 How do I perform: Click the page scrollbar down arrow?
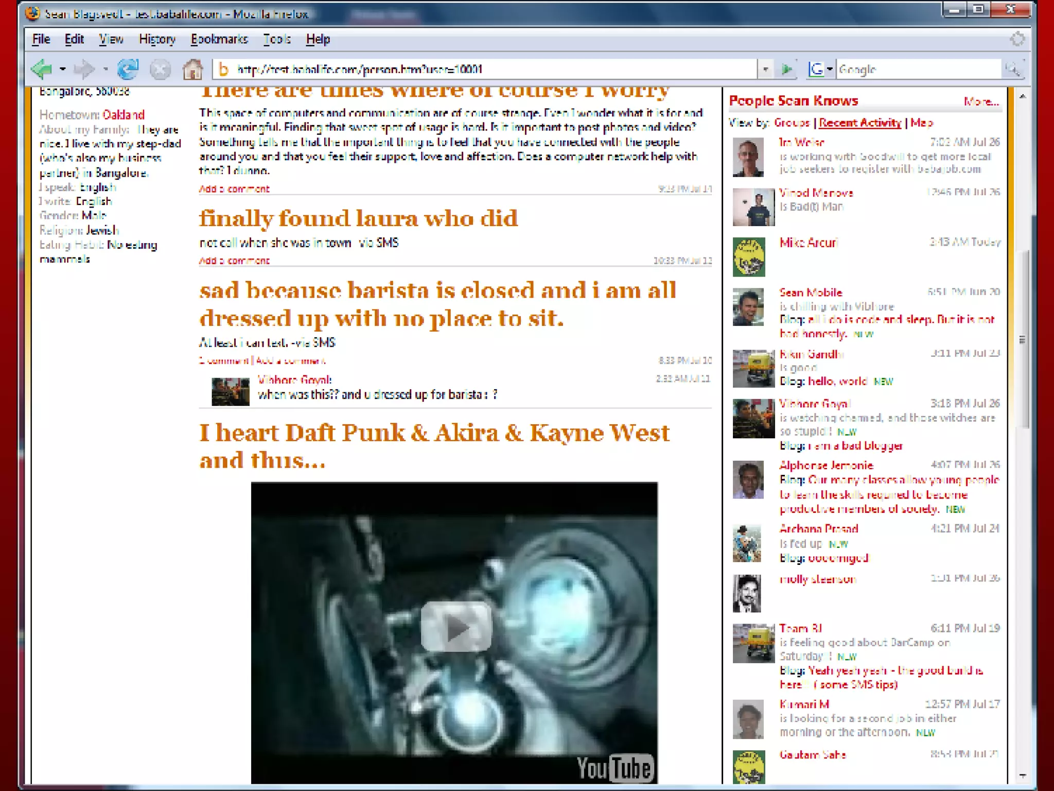[1022, 776]
